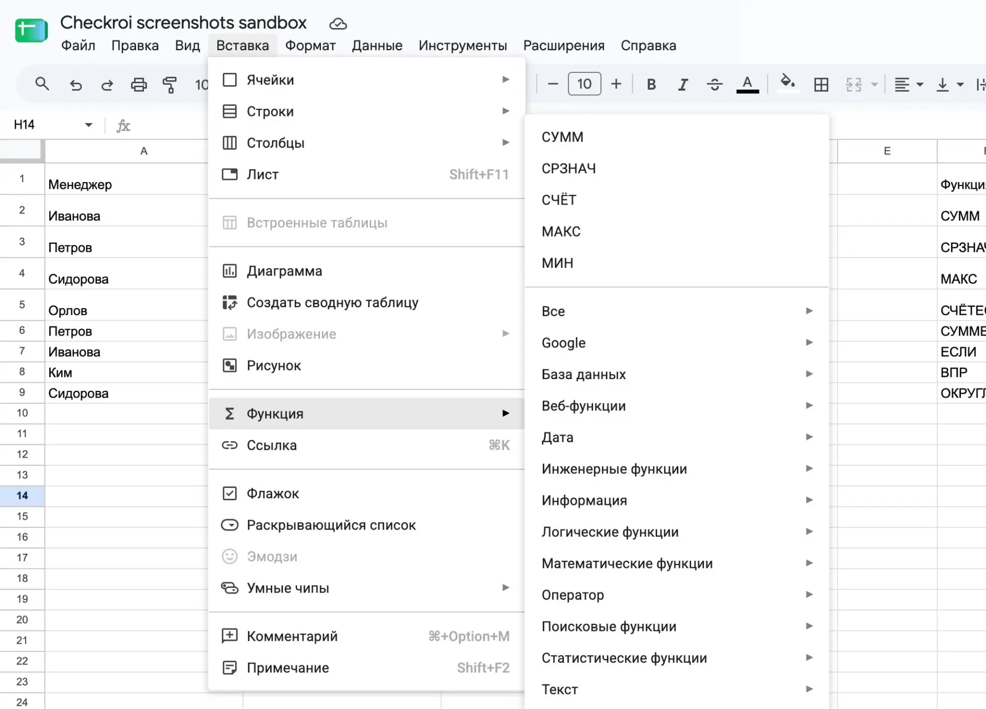Viewport: 986px width, 709px height.
Task: Open the Справка menu
Action: pyautogui.click(x=648, y=46)
